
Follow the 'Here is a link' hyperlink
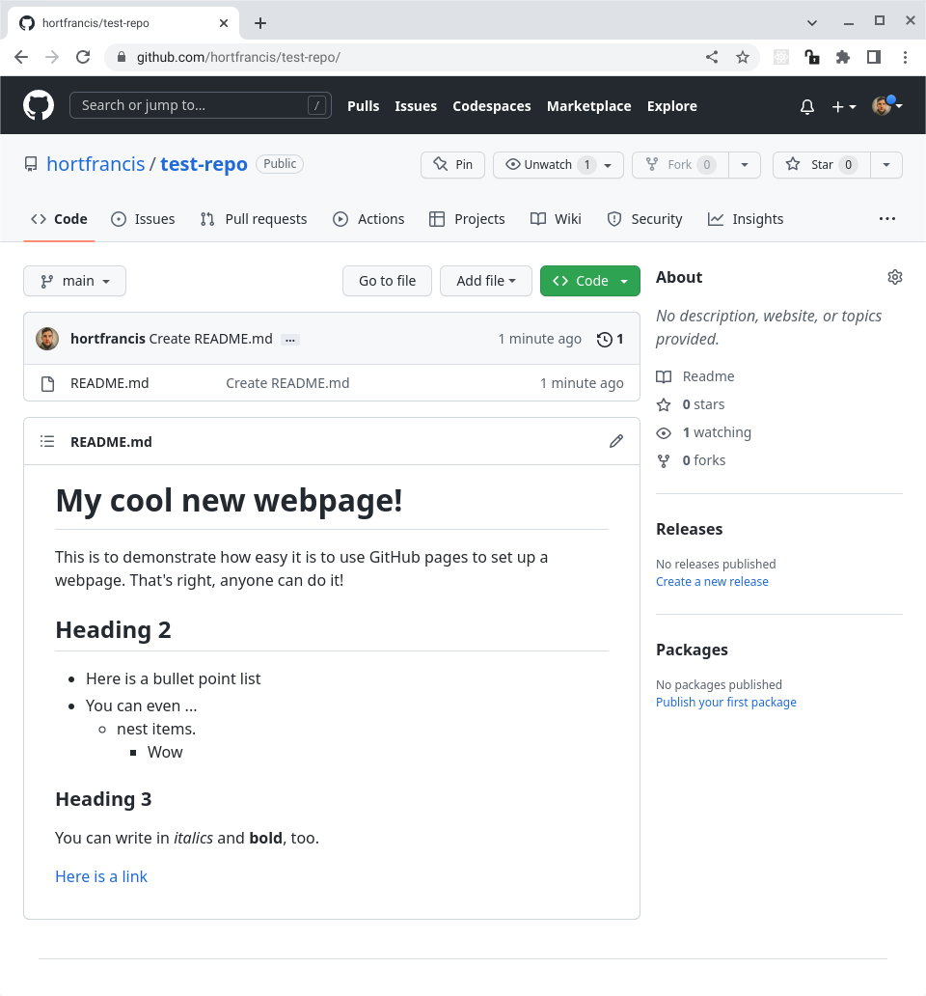(101, 876)
